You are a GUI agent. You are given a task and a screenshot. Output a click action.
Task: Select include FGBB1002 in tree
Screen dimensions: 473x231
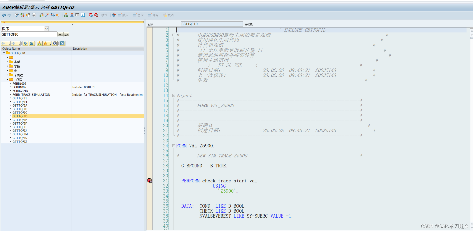coord(19,84)
